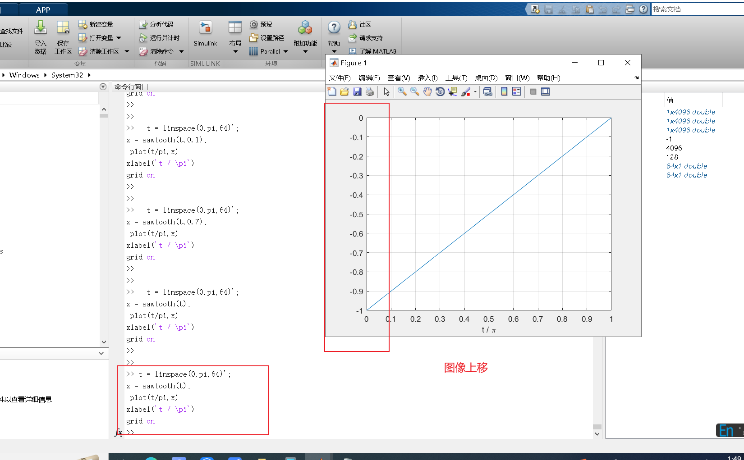Viewport: 744px width, 460px height.
Task: Insert a legend via toolbar icon
Action: 517,92
